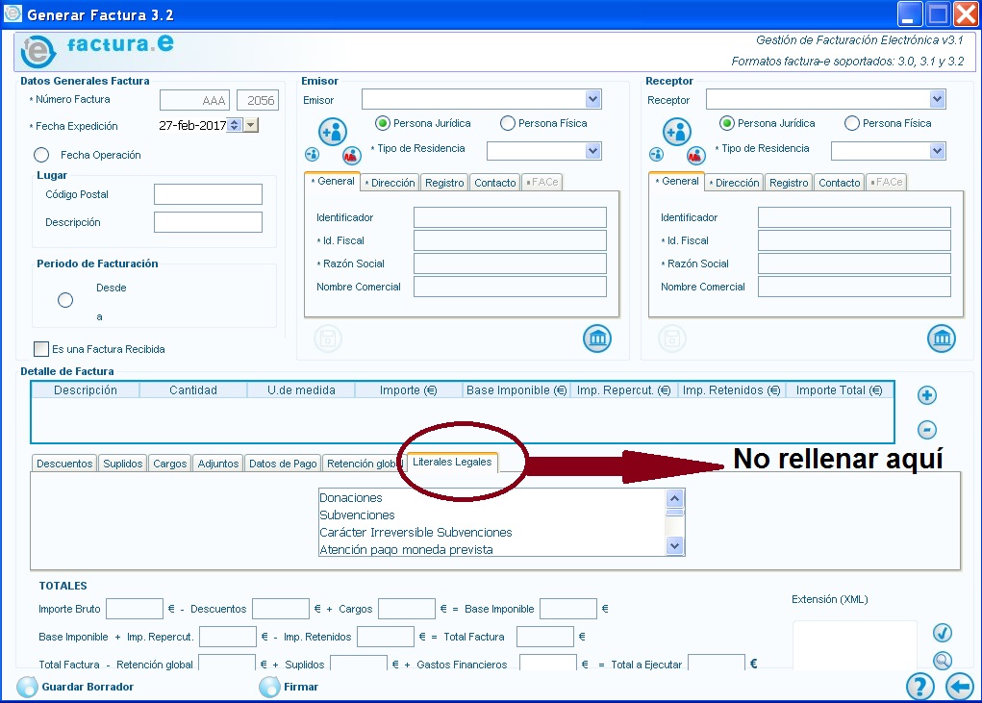Check the Es una Factura Recibida box
Viewport: 982px width, 703px height.
click(x=41, y=349)
